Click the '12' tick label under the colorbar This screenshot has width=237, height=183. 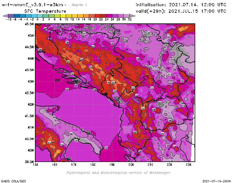pos(72,19)
